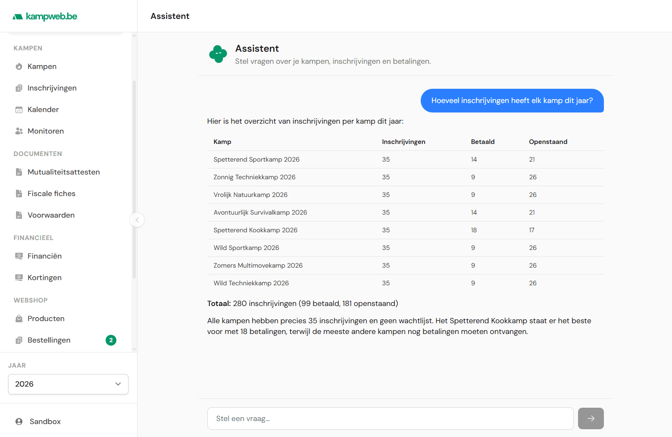Screen dimensions: 672x437
Task: Select 'Spetterend Kookkamp 2026' row text
Action: point(255,230)
